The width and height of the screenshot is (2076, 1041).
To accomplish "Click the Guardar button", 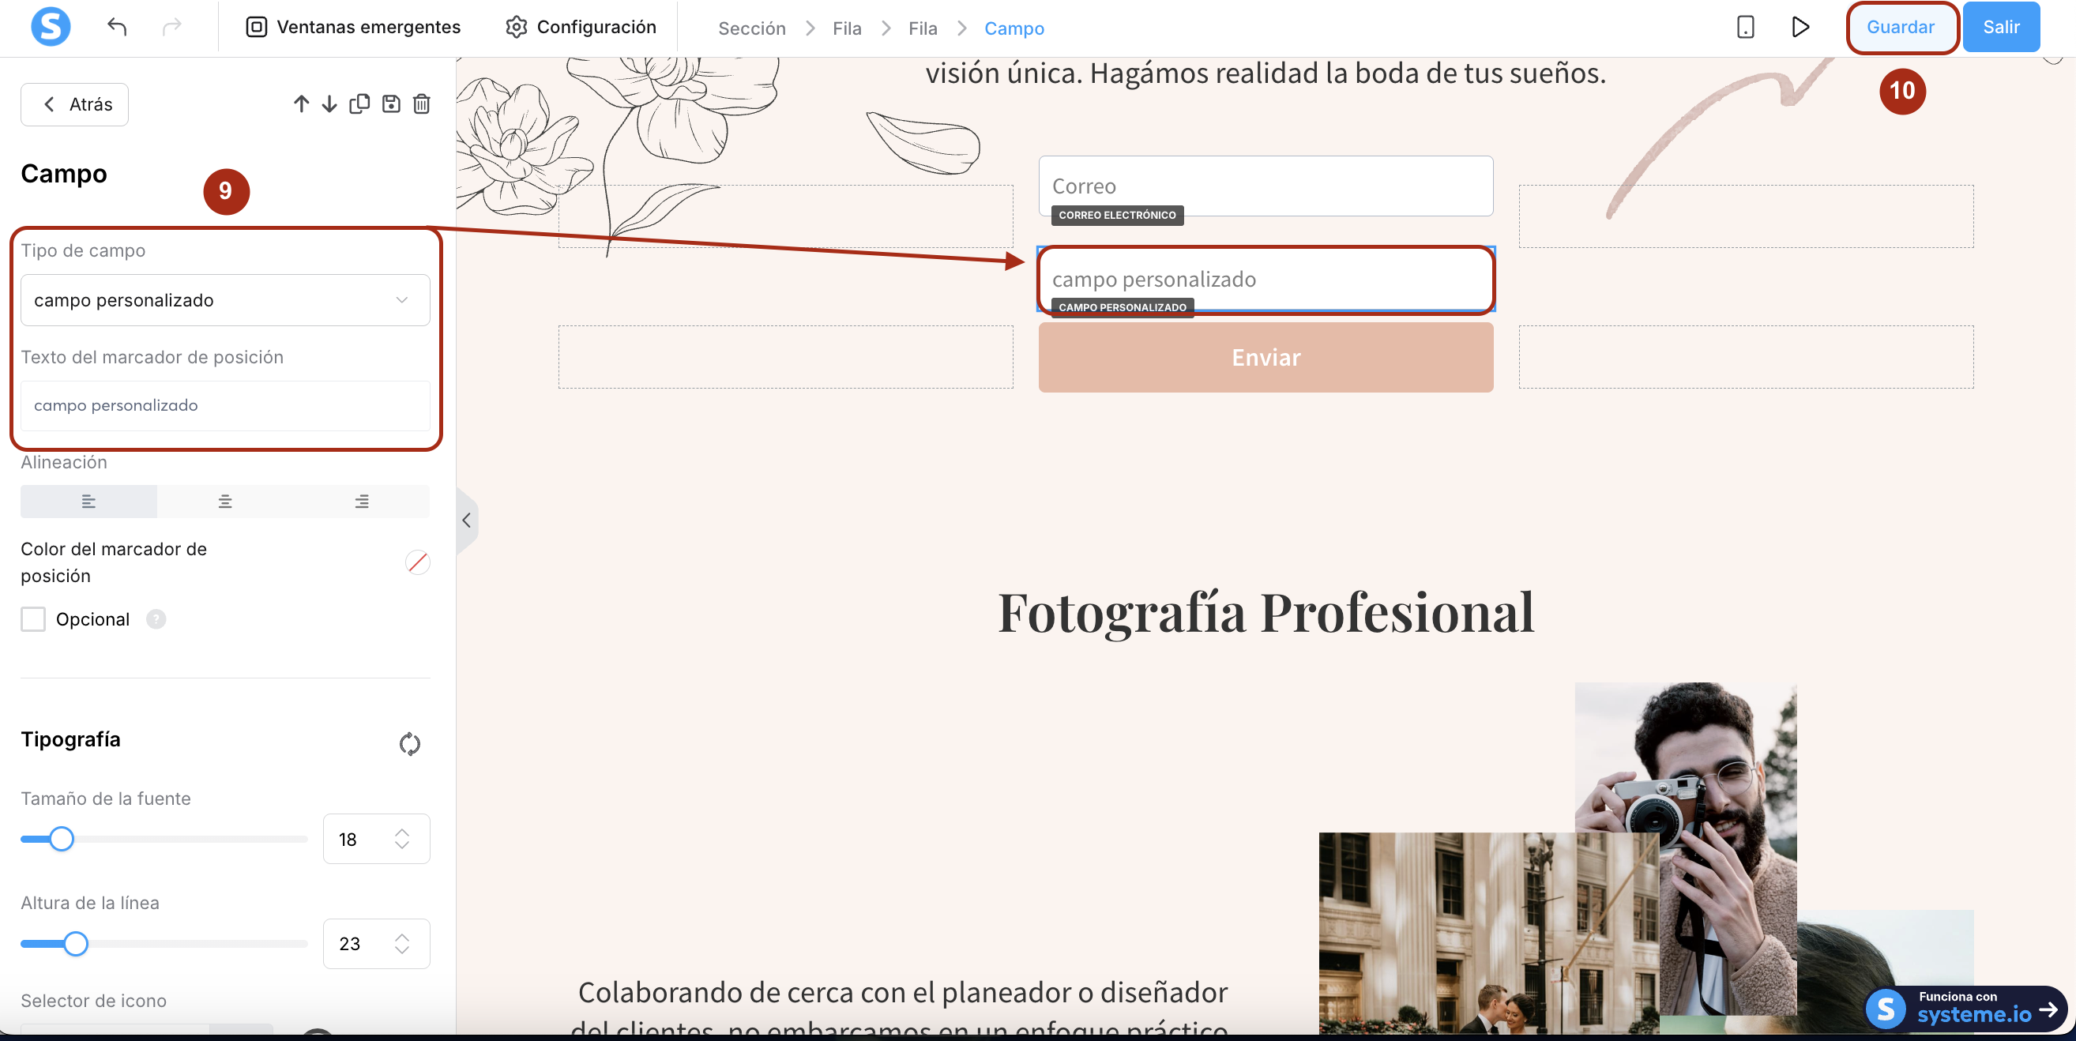I will 1901,28.
